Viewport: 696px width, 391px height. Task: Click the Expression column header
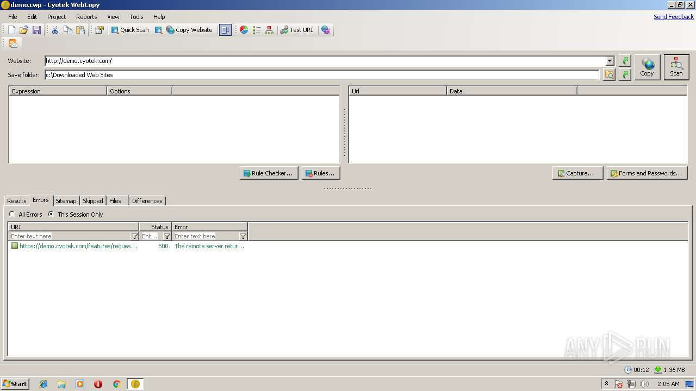(x=58, y=91)
